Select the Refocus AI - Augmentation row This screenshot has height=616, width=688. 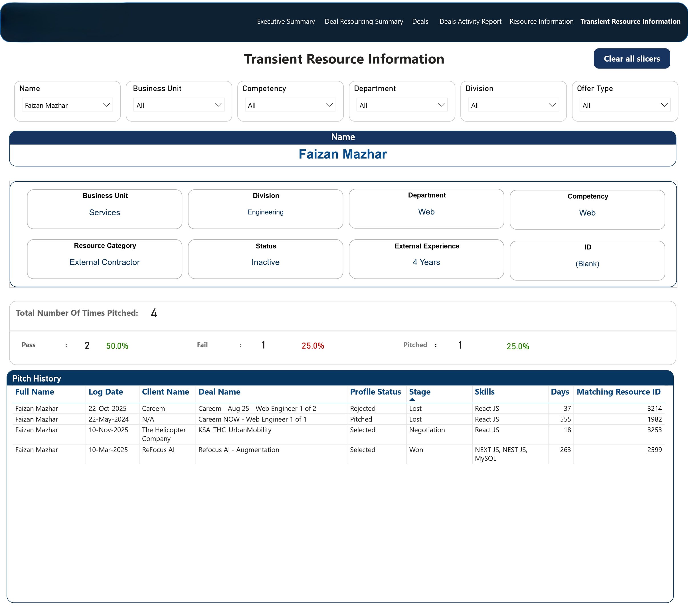click(x=239, y=450)
